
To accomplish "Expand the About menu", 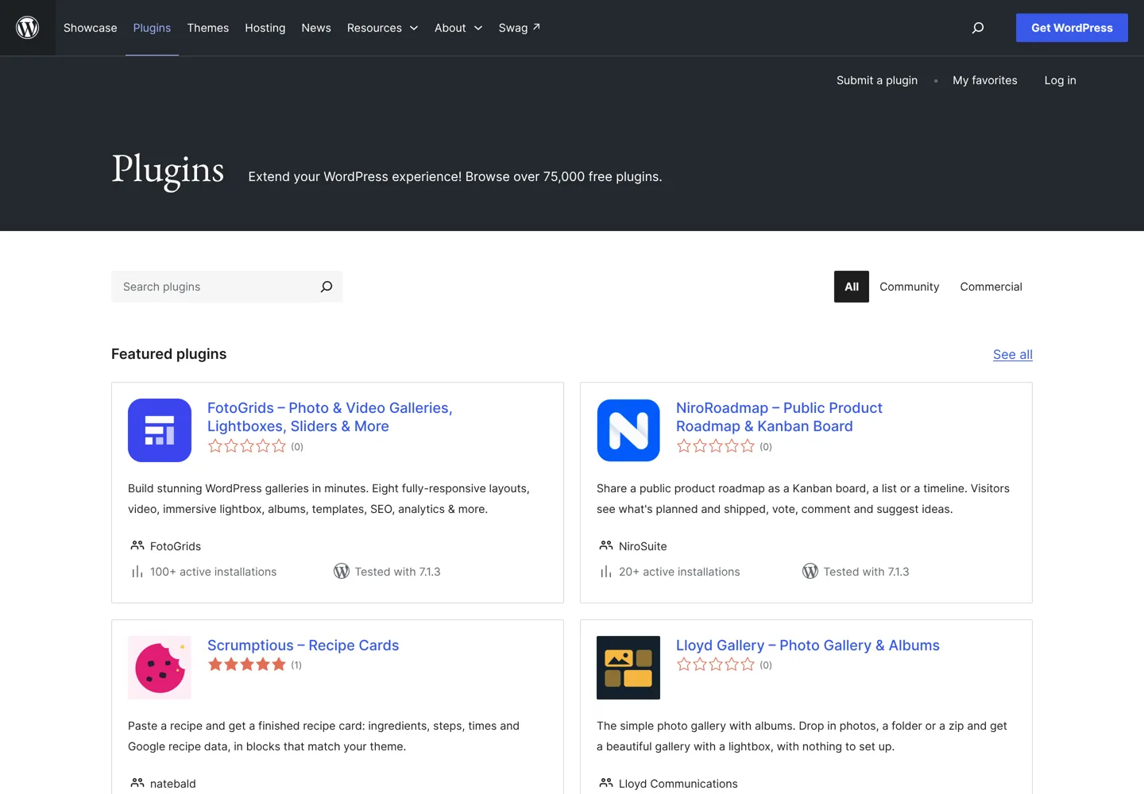I will (458, 28).
